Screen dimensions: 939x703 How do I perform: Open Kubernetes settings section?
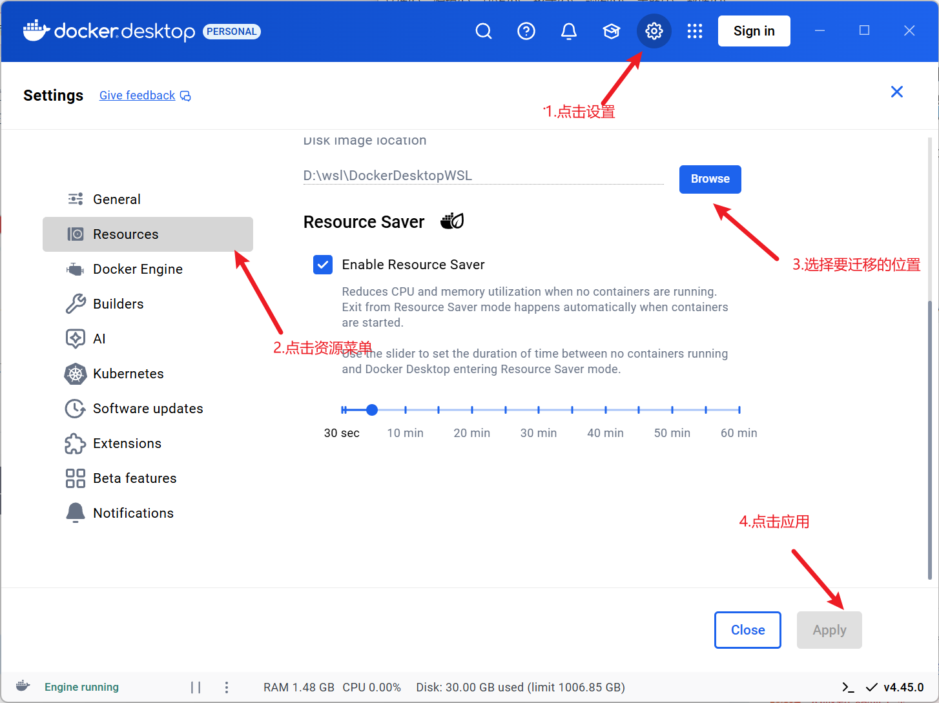pos(148,374)
